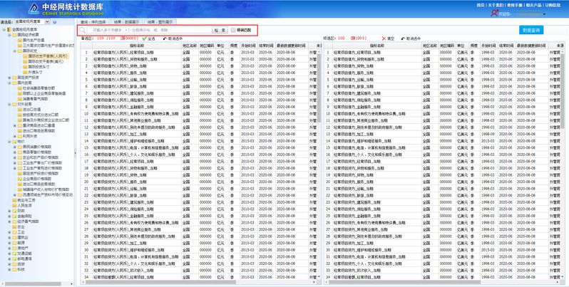
Task: Toggle the 精确匹配 checkbox
Action: click(x=233, y=31)
